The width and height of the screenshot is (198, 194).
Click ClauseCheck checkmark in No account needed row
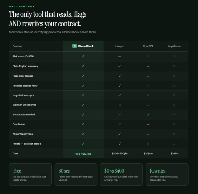click(83, 114)
